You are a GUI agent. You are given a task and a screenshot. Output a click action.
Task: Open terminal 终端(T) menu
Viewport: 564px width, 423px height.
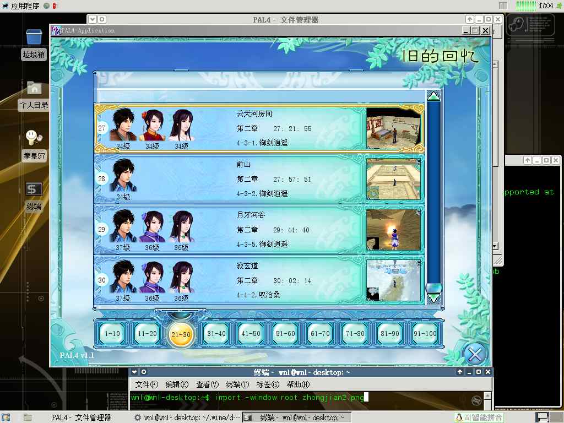pos(237,384)
